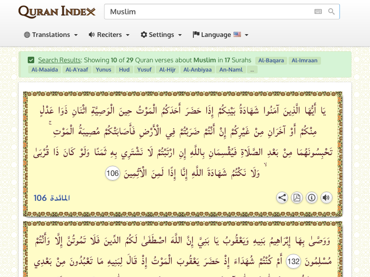Open the virtual keyboard icon in search box
This screenshot has height=277, width=370.
318,12
